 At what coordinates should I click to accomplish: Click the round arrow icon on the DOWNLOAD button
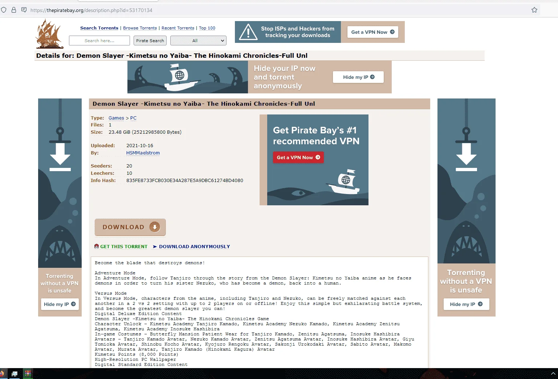point(155,227)
